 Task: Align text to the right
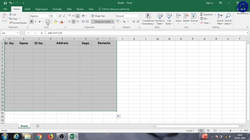pyautogui.click(x=78, y=21)
